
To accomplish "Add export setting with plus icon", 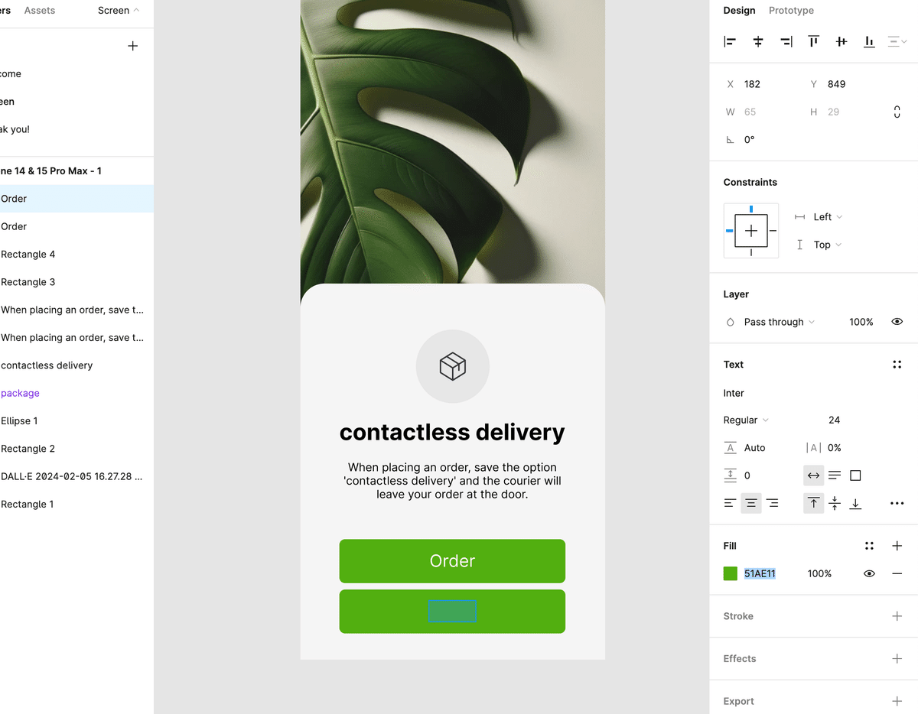I will pyautogui.click(x=897, y=701).
